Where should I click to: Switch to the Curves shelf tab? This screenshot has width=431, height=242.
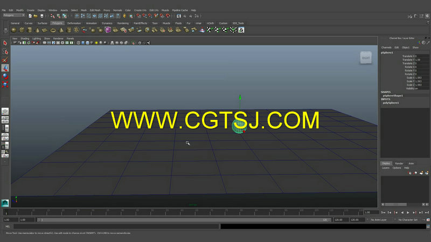(29, 23)
